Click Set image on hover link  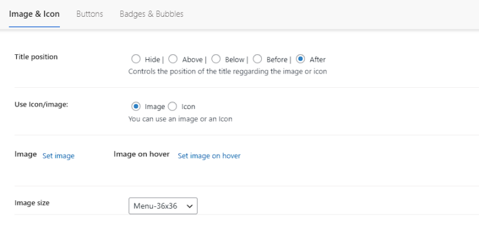pos(209,156)
